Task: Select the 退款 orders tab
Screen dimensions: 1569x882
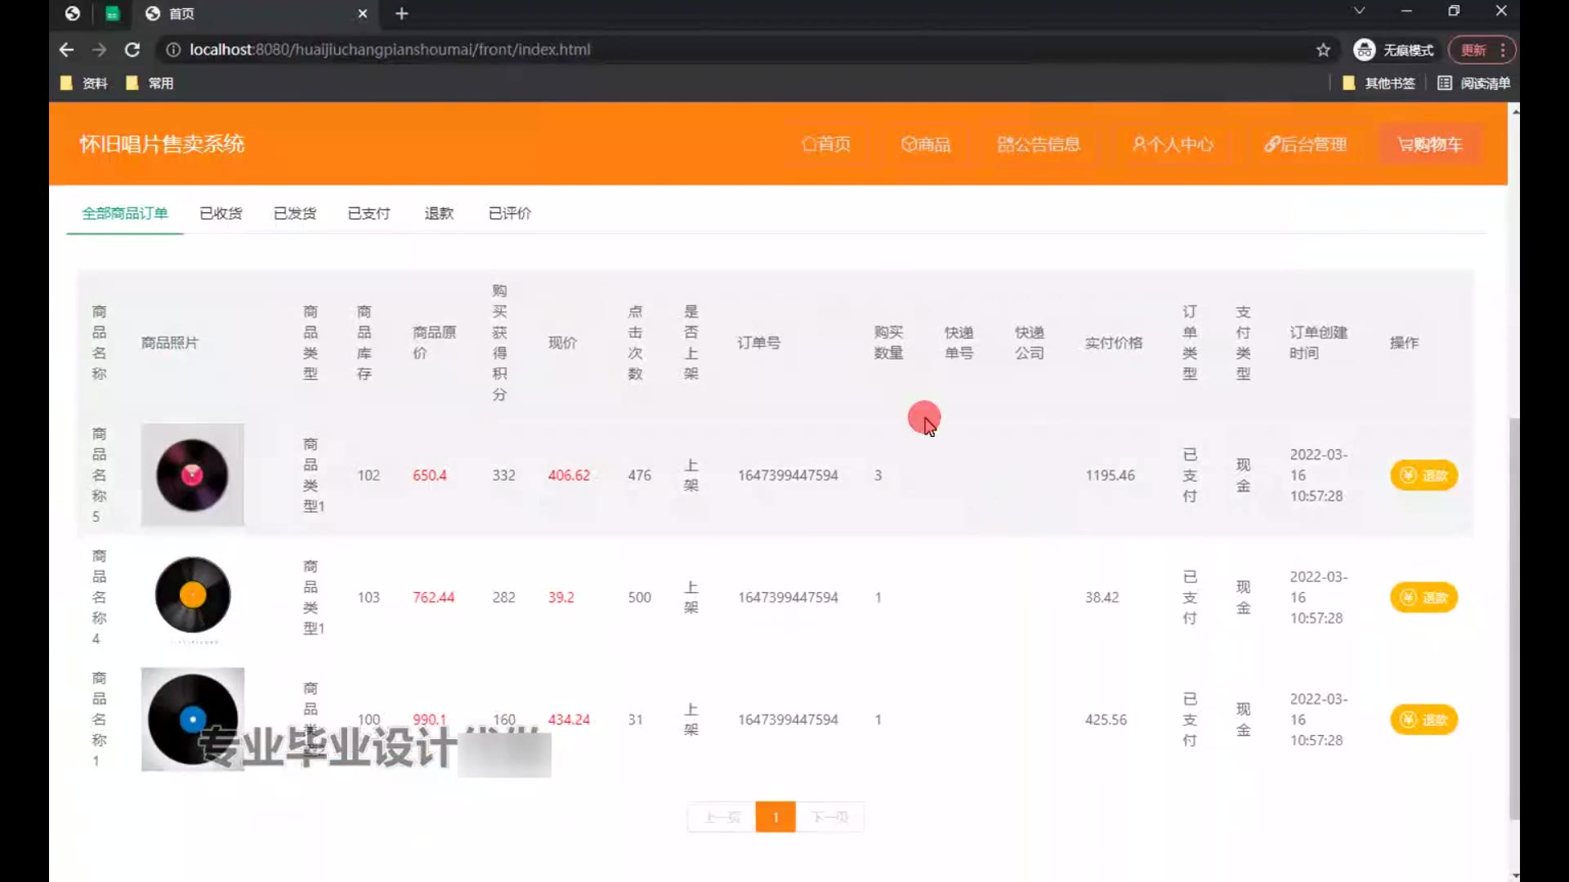Action: tap(439, 213)
